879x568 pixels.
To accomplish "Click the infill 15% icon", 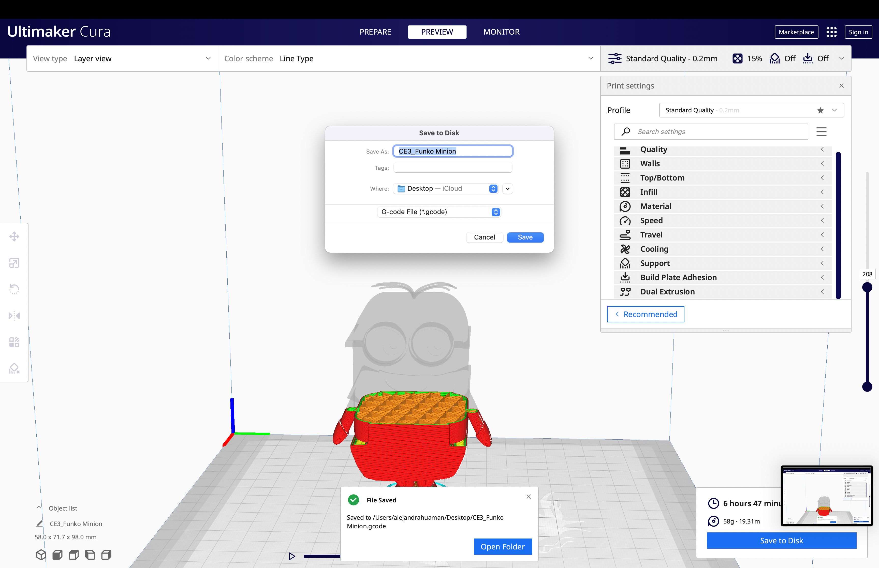I will 737,59.
